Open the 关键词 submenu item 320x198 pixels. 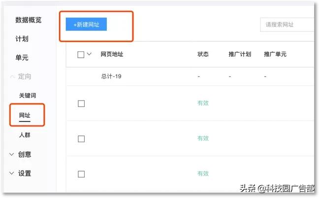27,96
